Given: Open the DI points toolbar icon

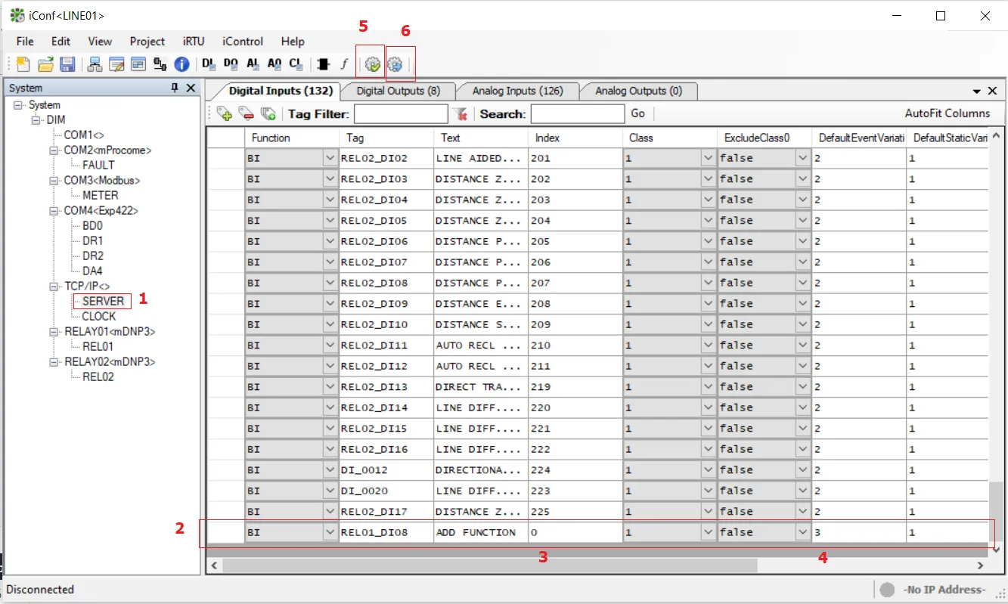Looking at the screenshot, I should (209, 64).
